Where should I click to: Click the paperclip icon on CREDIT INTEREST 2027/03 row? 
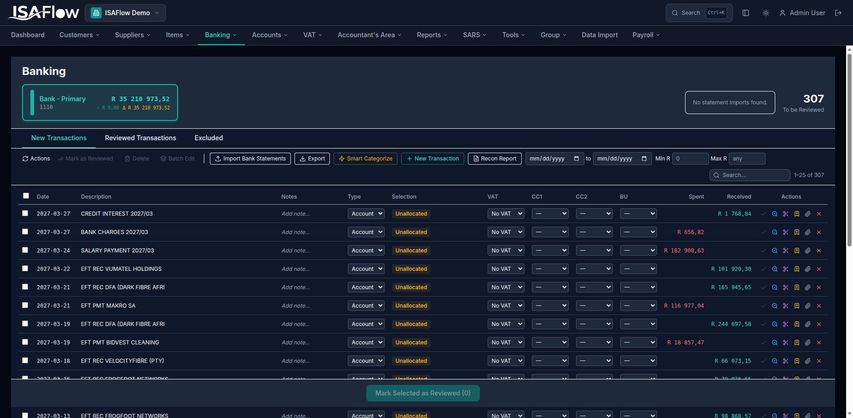[808, 214]
